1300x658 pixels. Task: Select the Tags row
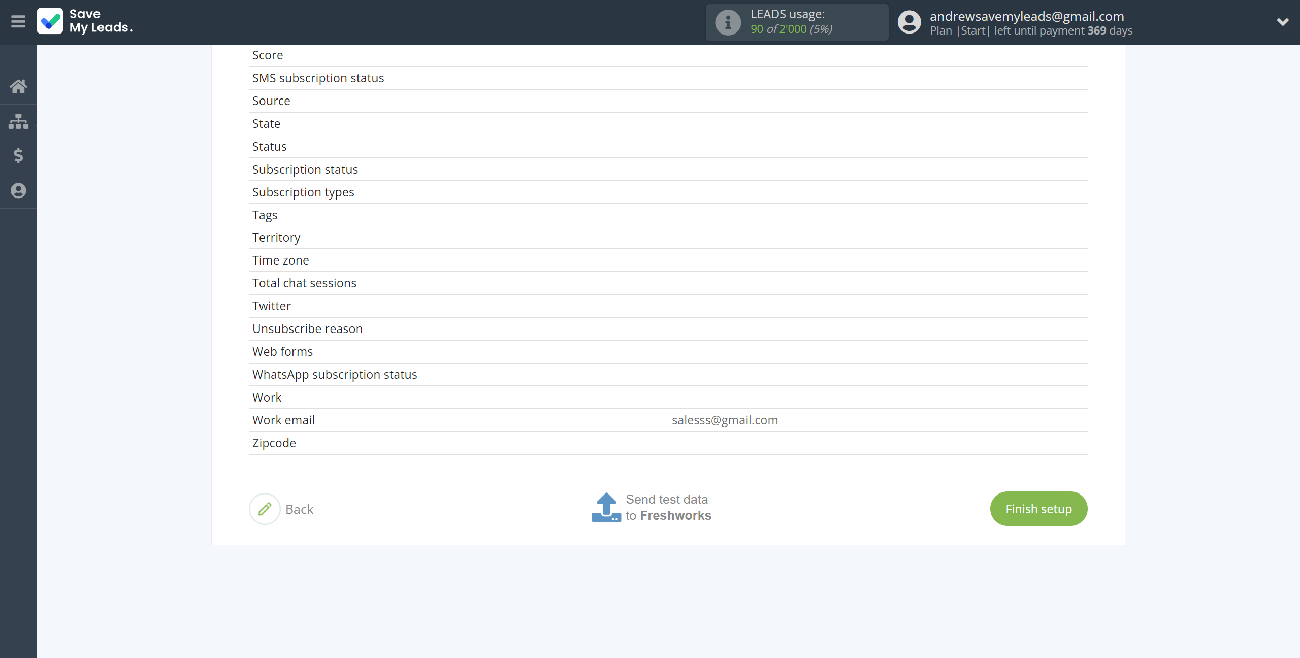point(668,215)
